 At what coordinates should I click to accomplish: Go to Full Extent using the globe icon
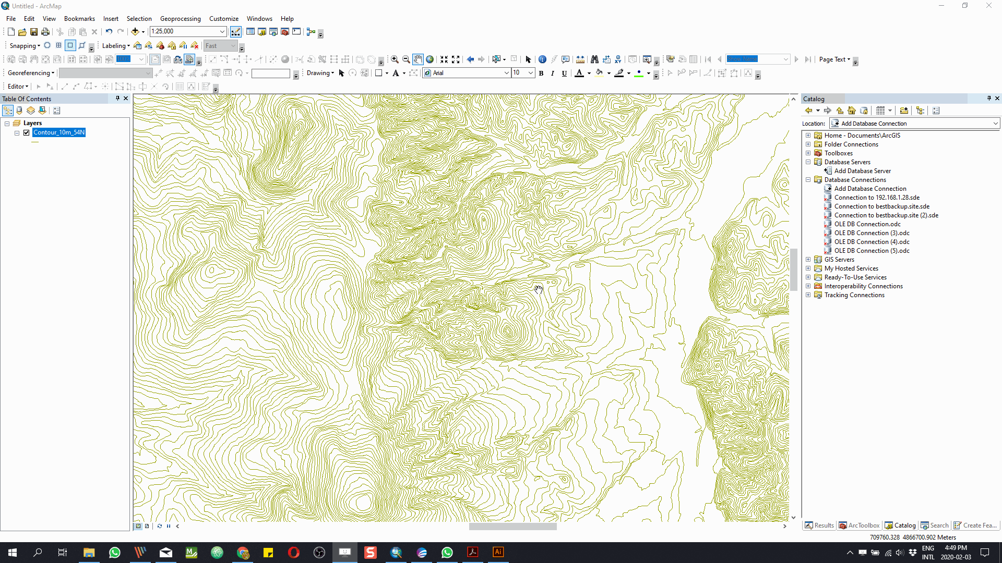tap(430, 59)
